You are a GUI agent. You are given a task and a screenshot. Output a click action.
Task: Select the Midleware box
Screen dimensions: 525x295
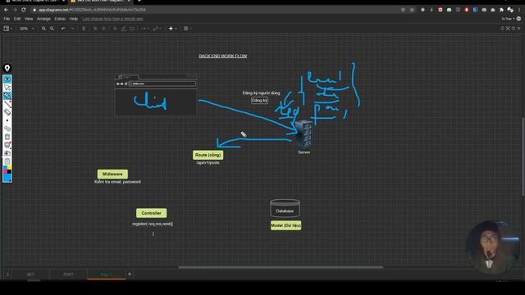click(112, 174)
